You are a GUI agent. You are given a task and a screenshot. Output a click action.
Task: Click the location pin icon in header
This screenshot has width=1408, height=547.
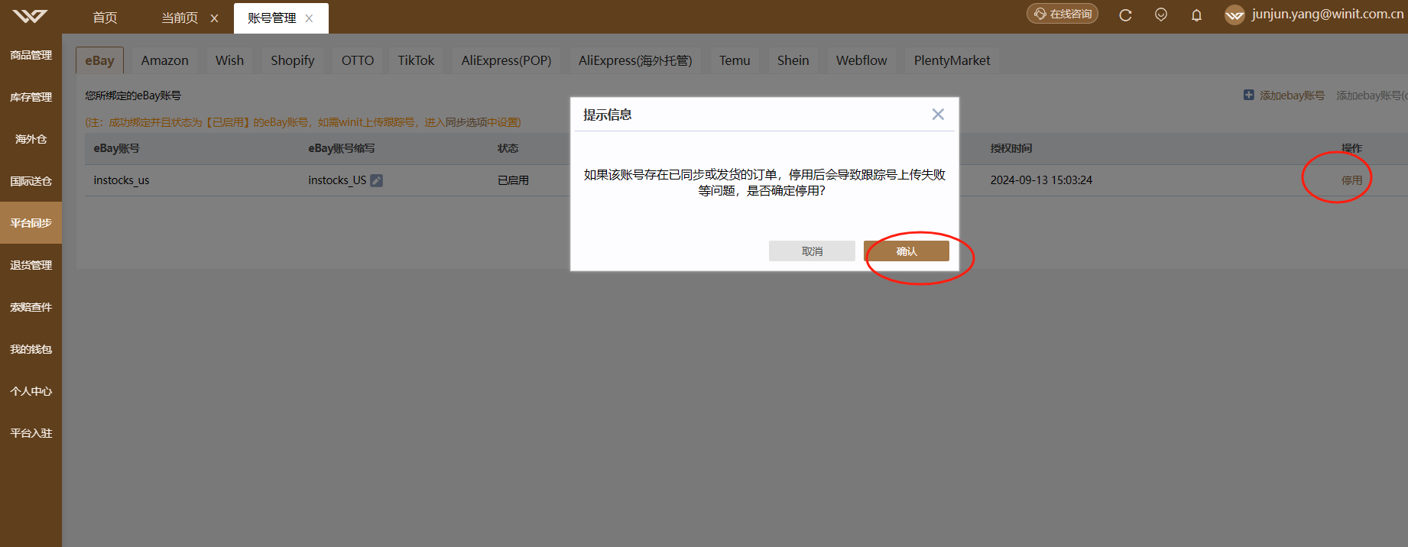point(1161,15)
